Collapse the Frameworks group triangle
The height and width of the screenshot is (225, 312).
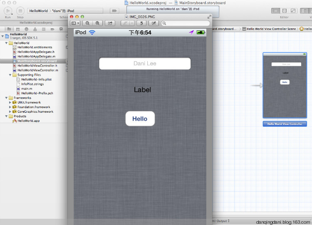tap(6, 98)
